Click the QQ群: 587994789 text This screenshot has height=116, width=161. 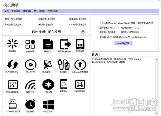[130, 32]
